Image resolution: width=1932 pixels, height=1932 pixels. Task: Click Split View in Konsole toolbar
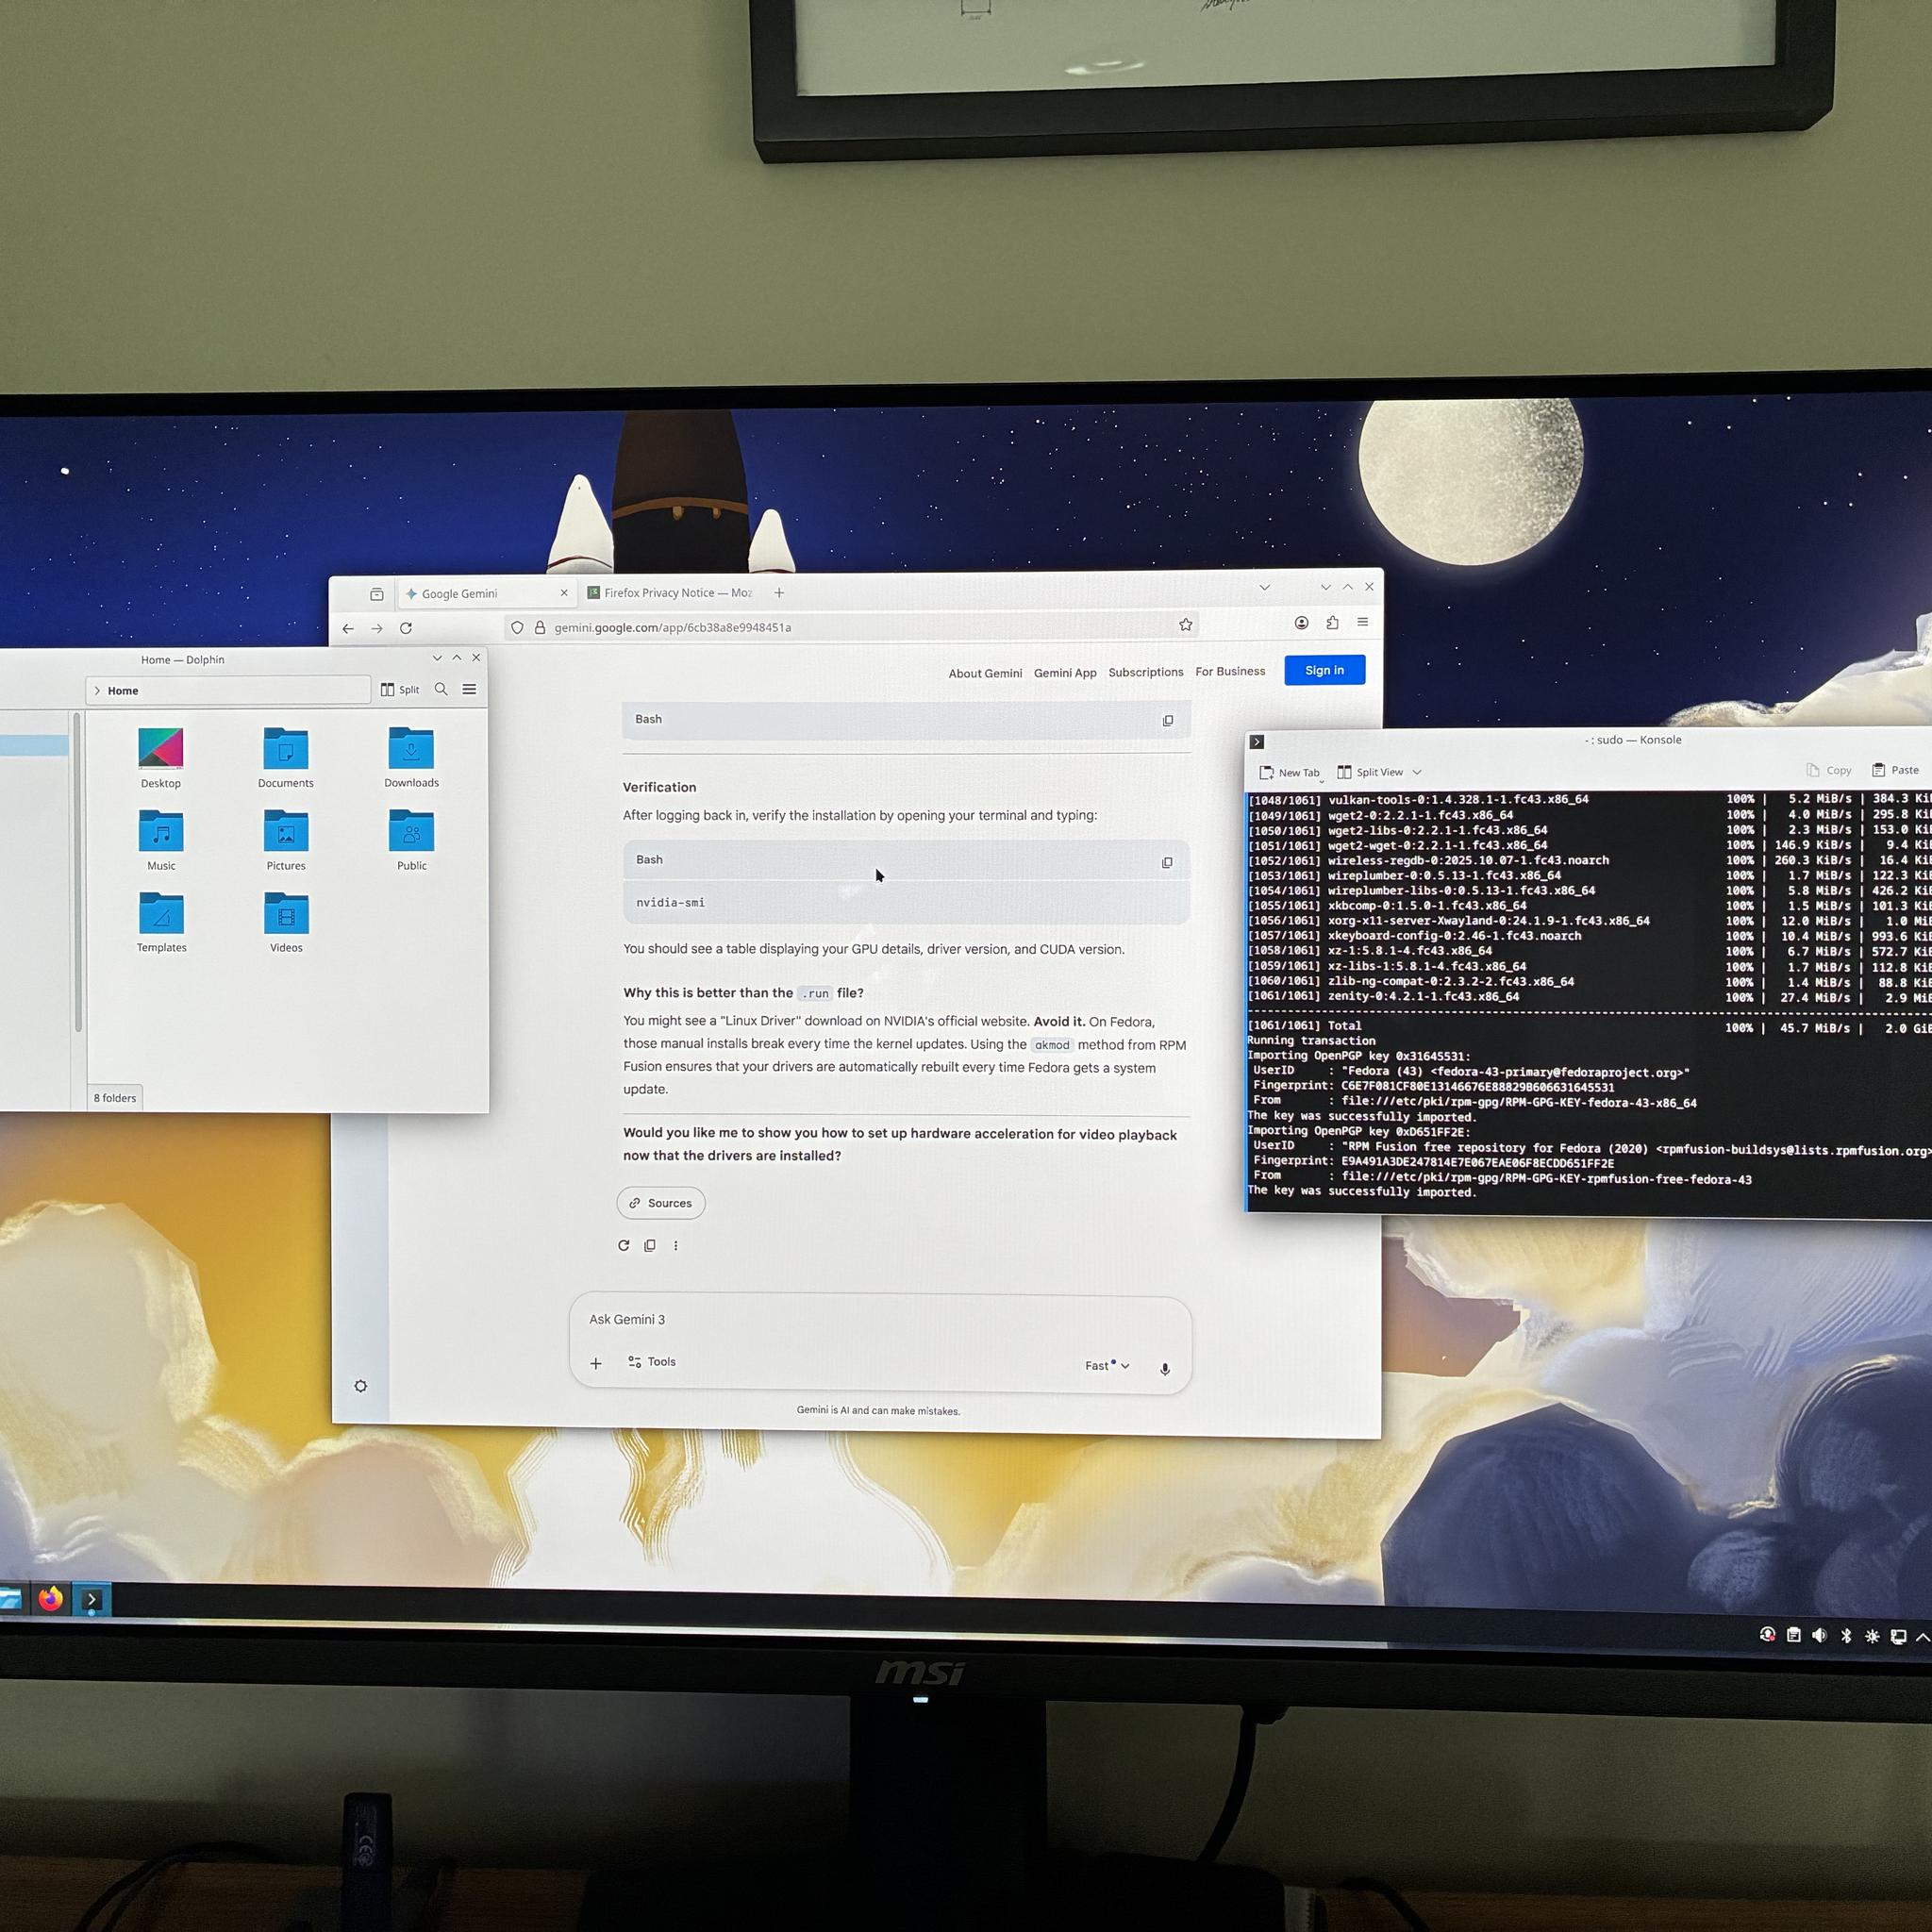point(1370,772)
